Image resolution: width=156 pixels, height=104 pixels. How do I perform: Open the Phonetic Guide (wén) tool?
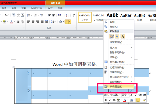(18, 15)
